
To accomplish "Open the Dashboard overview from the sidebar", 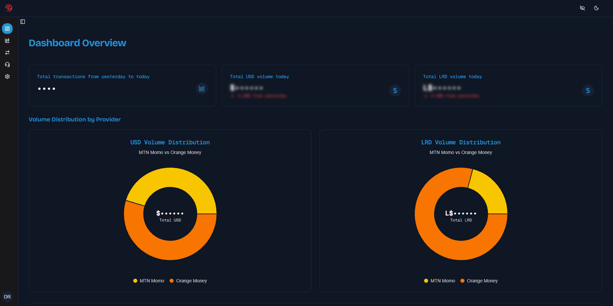I will [7, 29].
